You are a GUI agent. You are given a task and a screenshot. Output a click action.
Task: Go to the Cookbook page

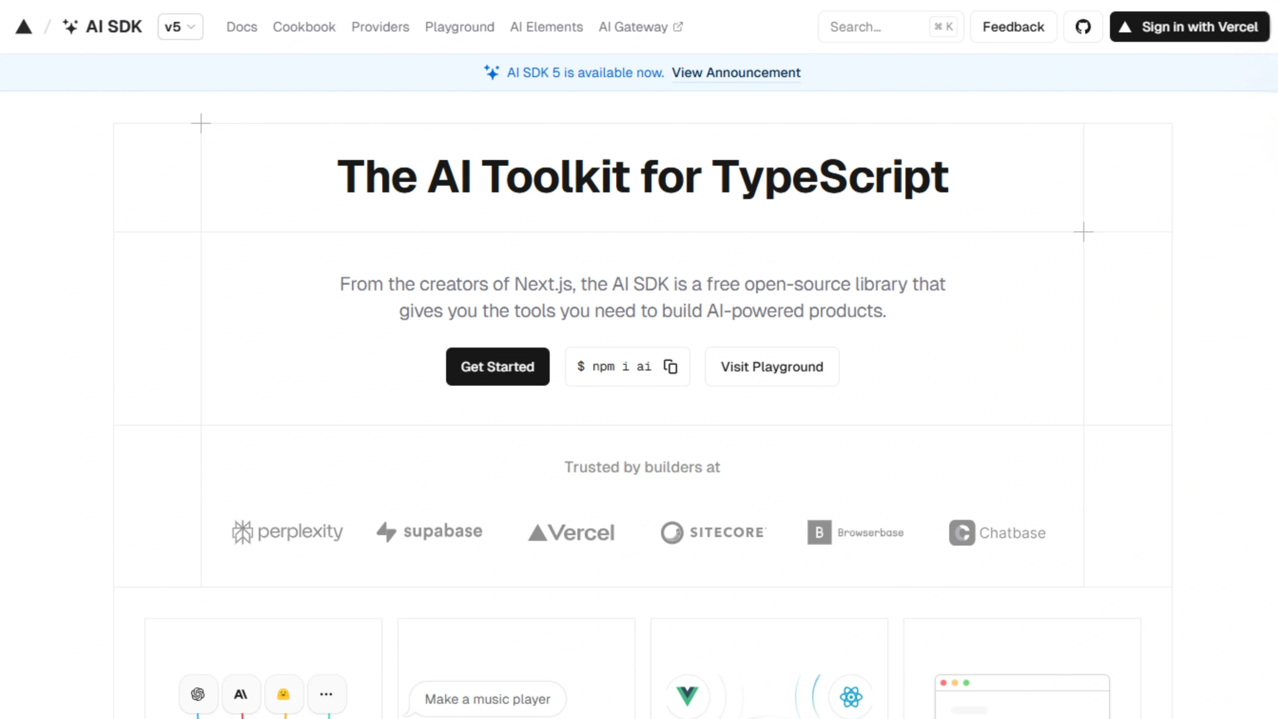(x=304, y=27)
